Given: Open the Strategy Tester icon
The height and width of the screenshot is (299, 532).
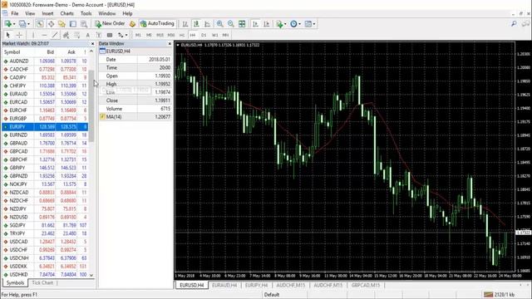Looking at the screenshot, I should pos(84,24).
